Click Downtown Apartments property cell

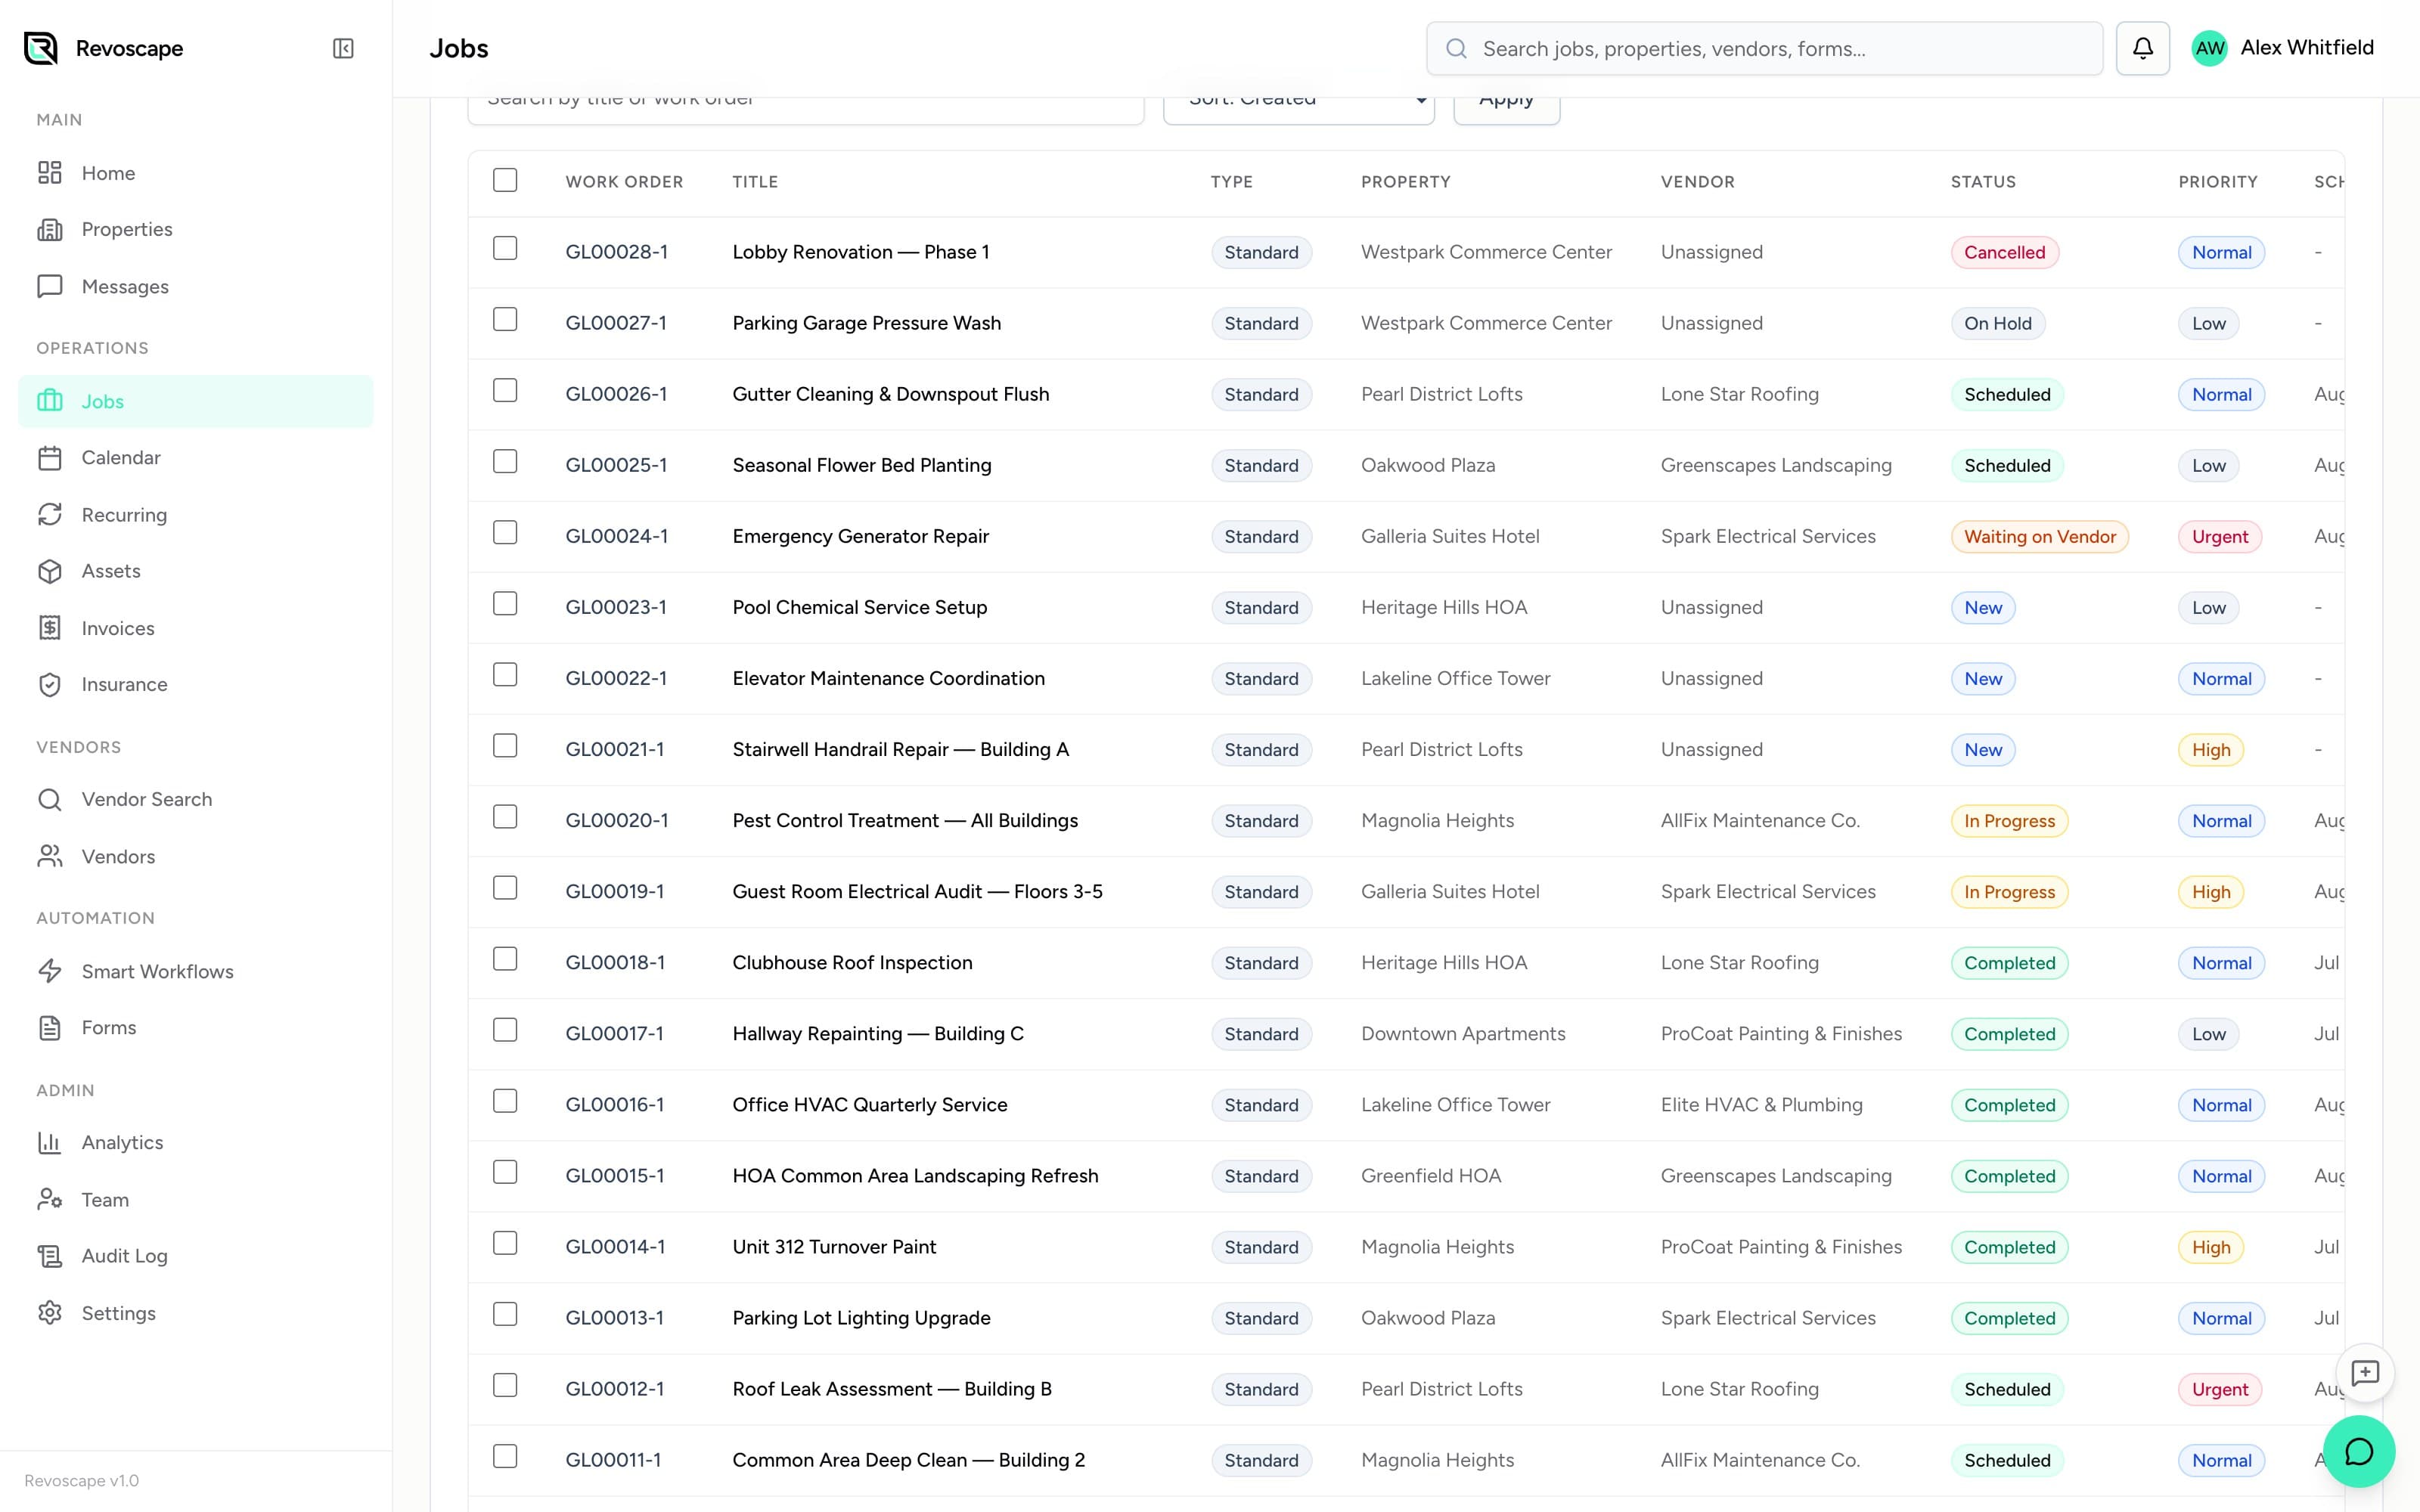click(x=1463, y=1033)
